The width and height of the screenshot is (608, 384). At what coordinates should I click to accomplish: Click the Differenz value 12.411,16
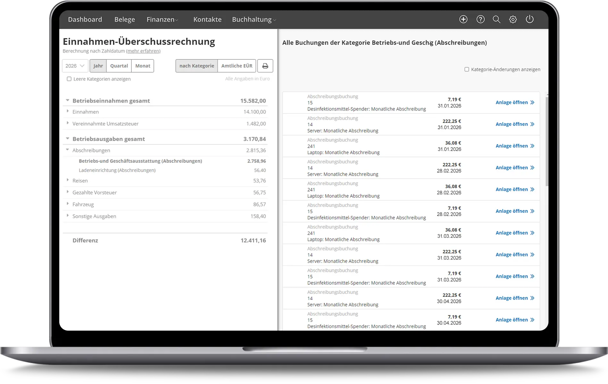[x=253, y=240]
